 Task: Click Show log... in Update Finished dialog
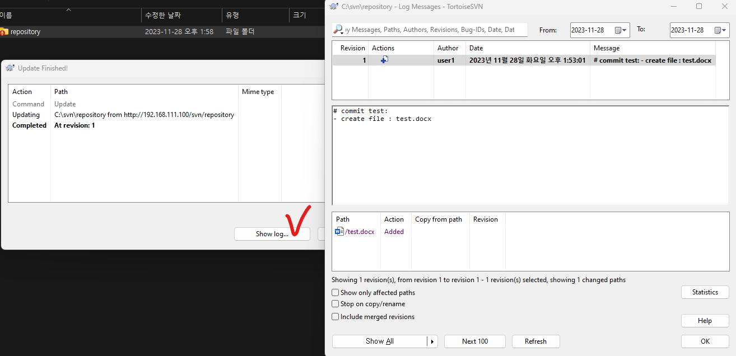tap(272, 234)
